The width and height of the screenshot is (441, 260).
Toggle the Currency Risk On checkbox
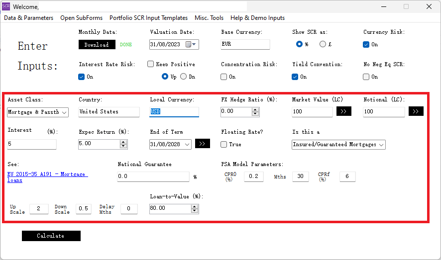(x=366, y=44)
